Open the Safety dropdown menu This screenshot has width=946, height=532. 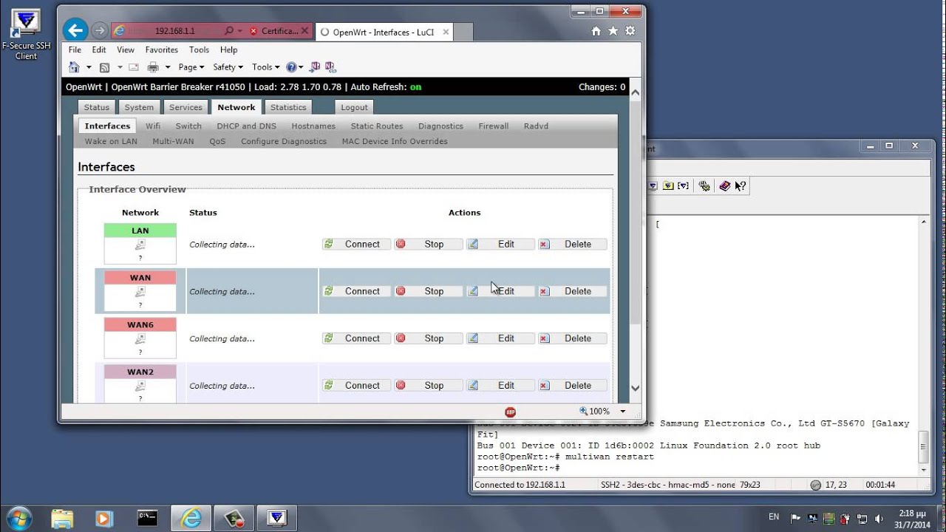click(228, 67)
